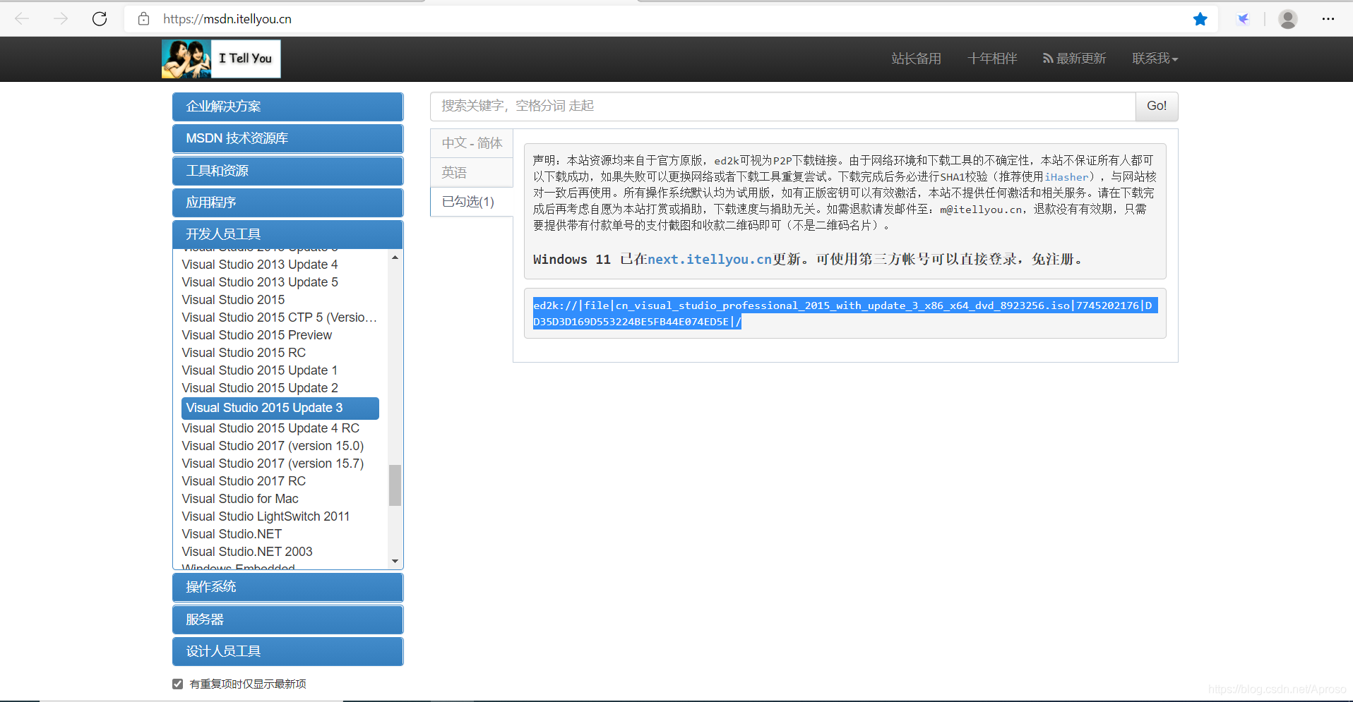Select Visual Studio 2017 (version 15.7)
1353x702 pixels.
pyautogui.click(x=273, y=464)
